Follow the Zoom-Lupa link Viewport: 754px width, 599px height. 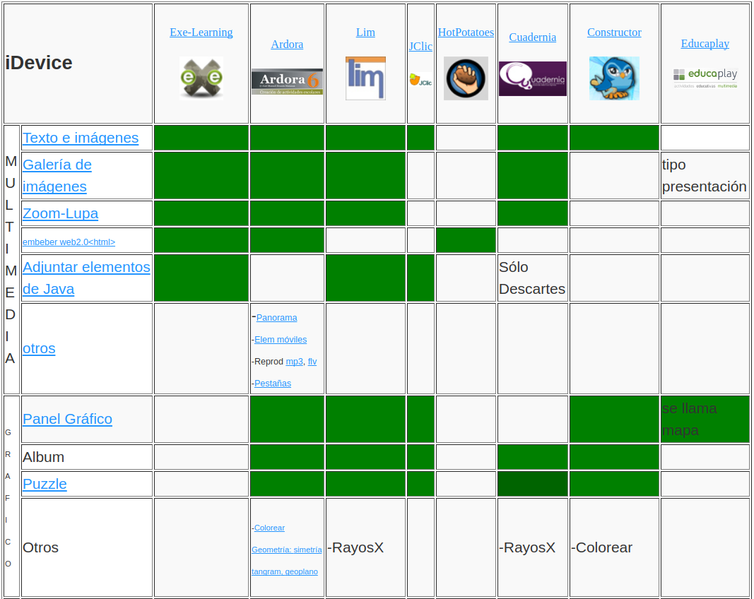60,213
